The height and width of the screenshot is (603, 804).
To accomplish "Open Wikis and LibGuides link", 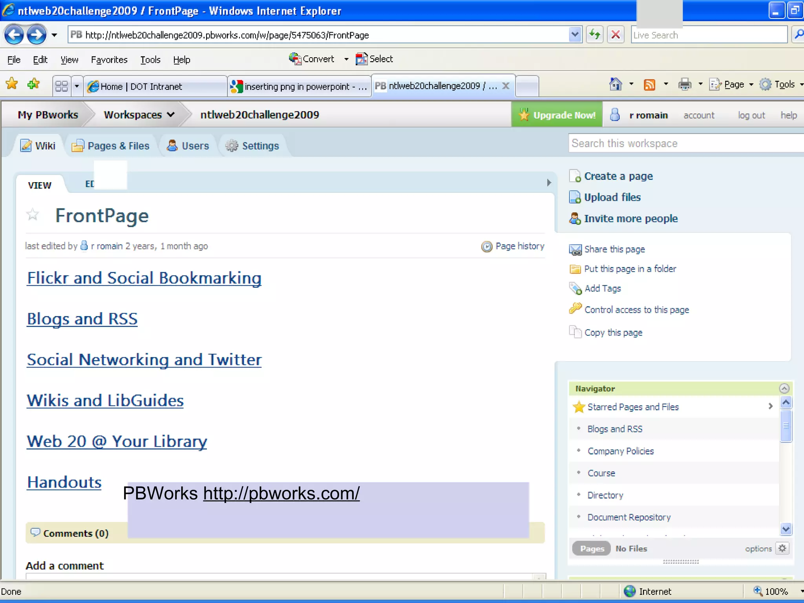I will [105, 400].
